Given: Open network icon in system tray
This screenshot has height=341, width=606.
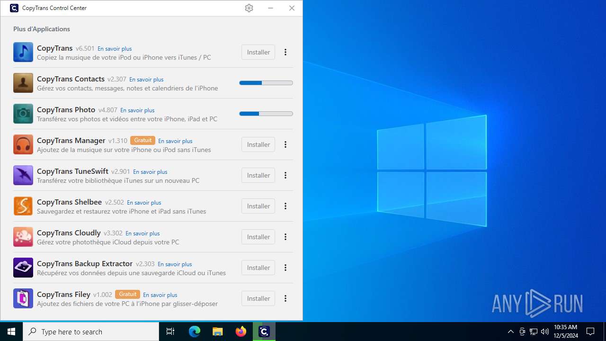Looking at the screenshot, I should (x=534, y=332).
